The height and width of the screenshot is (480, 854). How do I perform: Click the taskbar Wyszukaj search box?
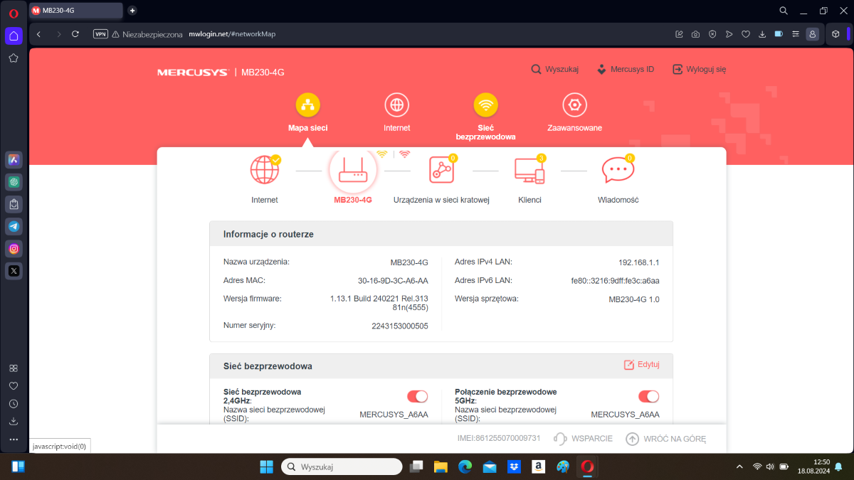tap(342, 466)
